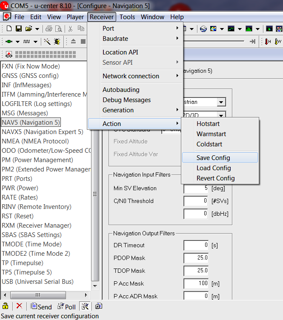The height and width of the screenshot is (320, 283).
Task: Open the colorful map view icon
Action: click(x=213, y=29)
